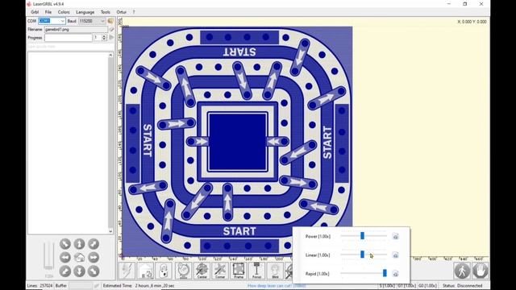Reset the Linear override with its icon

pos(396,255)
